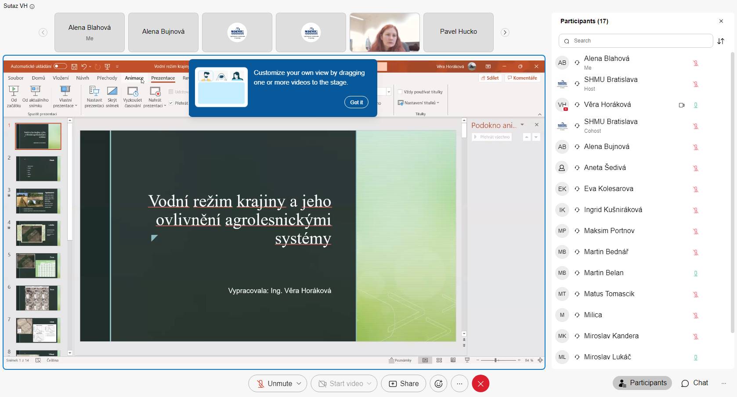Select Věra Horáková in participants list
Image resolution: width=737 pixels, height=397 pixels.
tap(607, 105)
